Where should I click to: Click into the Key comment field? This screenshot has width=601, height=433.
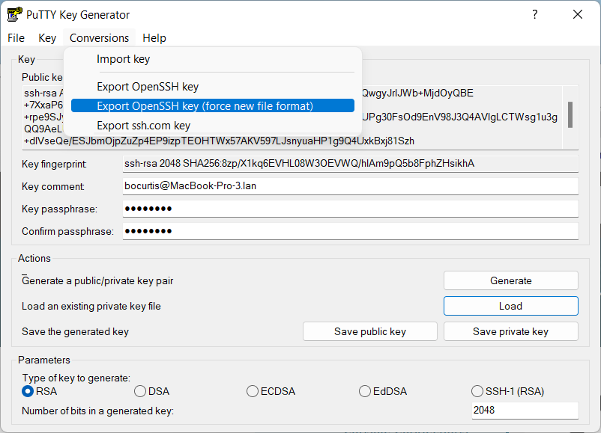(x=350, y=186)
